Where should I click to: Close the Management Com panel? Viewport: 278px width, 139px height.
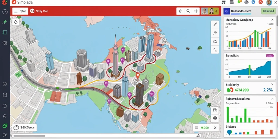pos(272,20)
